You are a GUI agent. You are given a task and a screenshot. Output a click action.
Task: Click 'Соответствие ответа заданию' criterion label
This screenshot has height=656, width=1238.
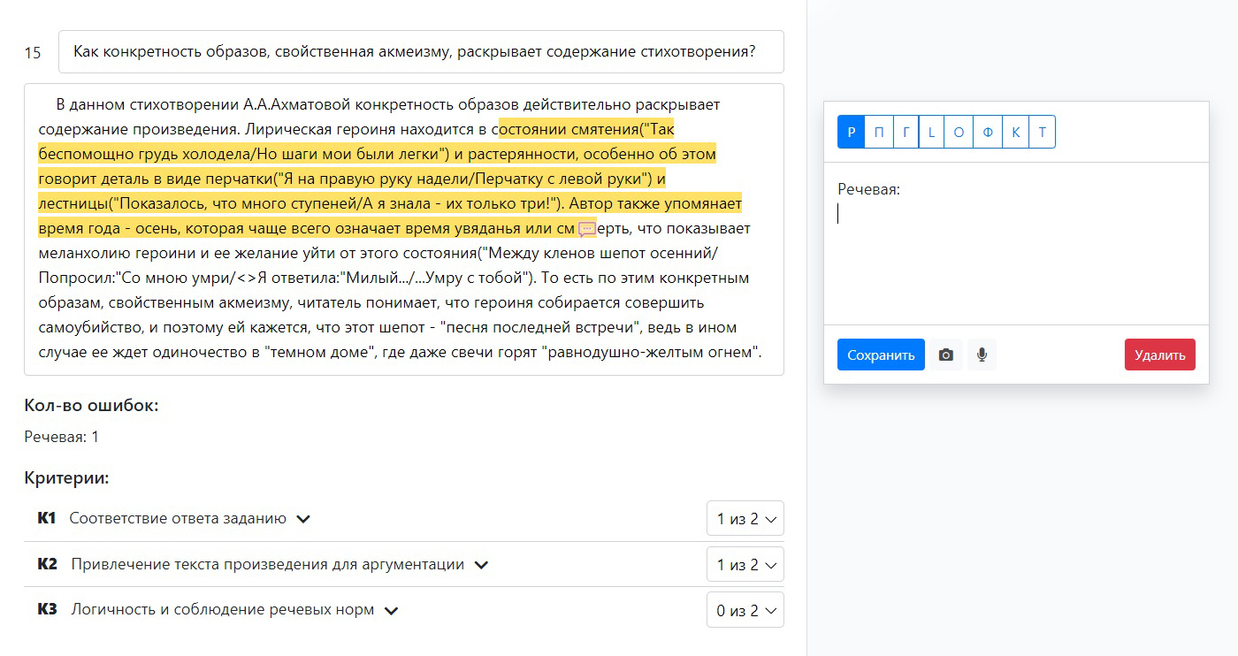tap(178, 519)
